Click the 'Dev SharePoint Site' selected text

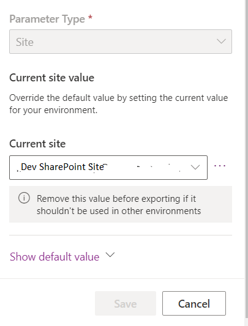tap(62, 167)
